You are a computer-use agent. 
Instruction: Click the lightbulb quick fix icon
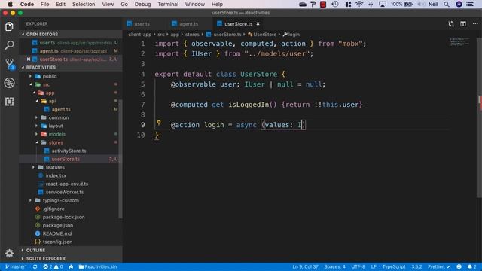[x=159, y=123]
